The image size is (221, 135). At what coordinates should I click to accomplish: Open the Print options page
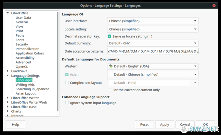coord(19,31)
